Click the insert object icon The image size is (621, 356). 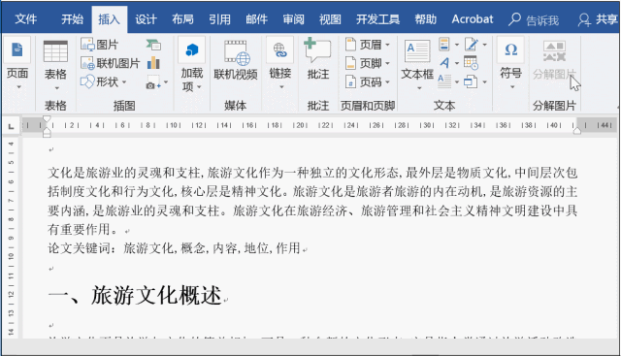[x=471, y=82]
